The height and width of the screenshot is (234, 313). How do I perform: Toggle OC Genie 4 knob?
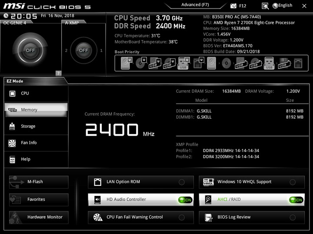click(30, 50)
